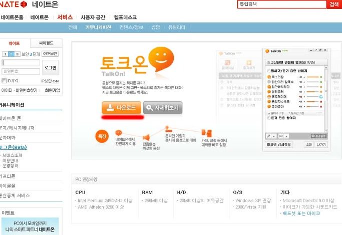Click the TalkOn list scrollbar up arrow
The image size is (342, 235).
click(x=326, y=68)
